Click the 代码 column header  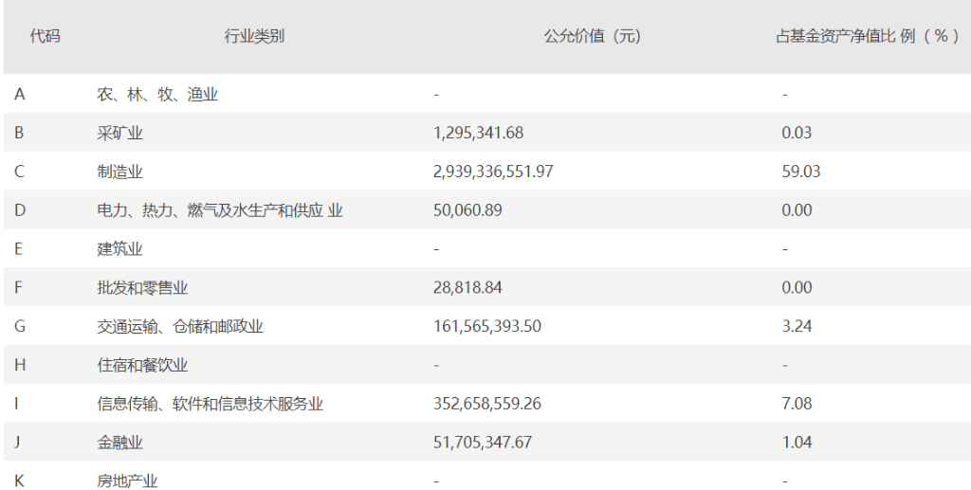45,36
